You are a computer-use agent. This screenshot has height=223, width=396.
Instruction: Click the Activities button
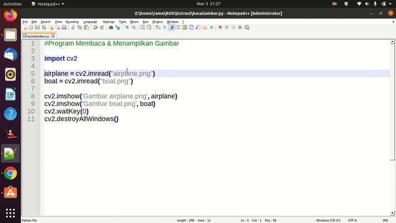click(12, 4)
